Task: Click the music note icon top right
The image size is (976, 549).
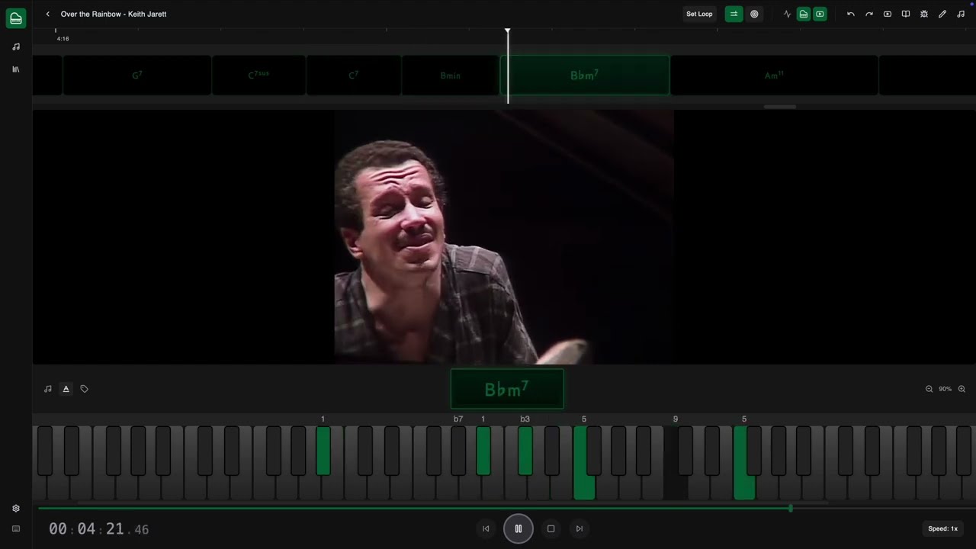Action: 961,14
